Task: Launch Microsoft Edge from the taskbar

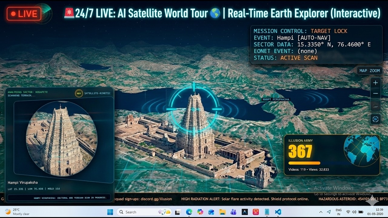Action: 189,212
